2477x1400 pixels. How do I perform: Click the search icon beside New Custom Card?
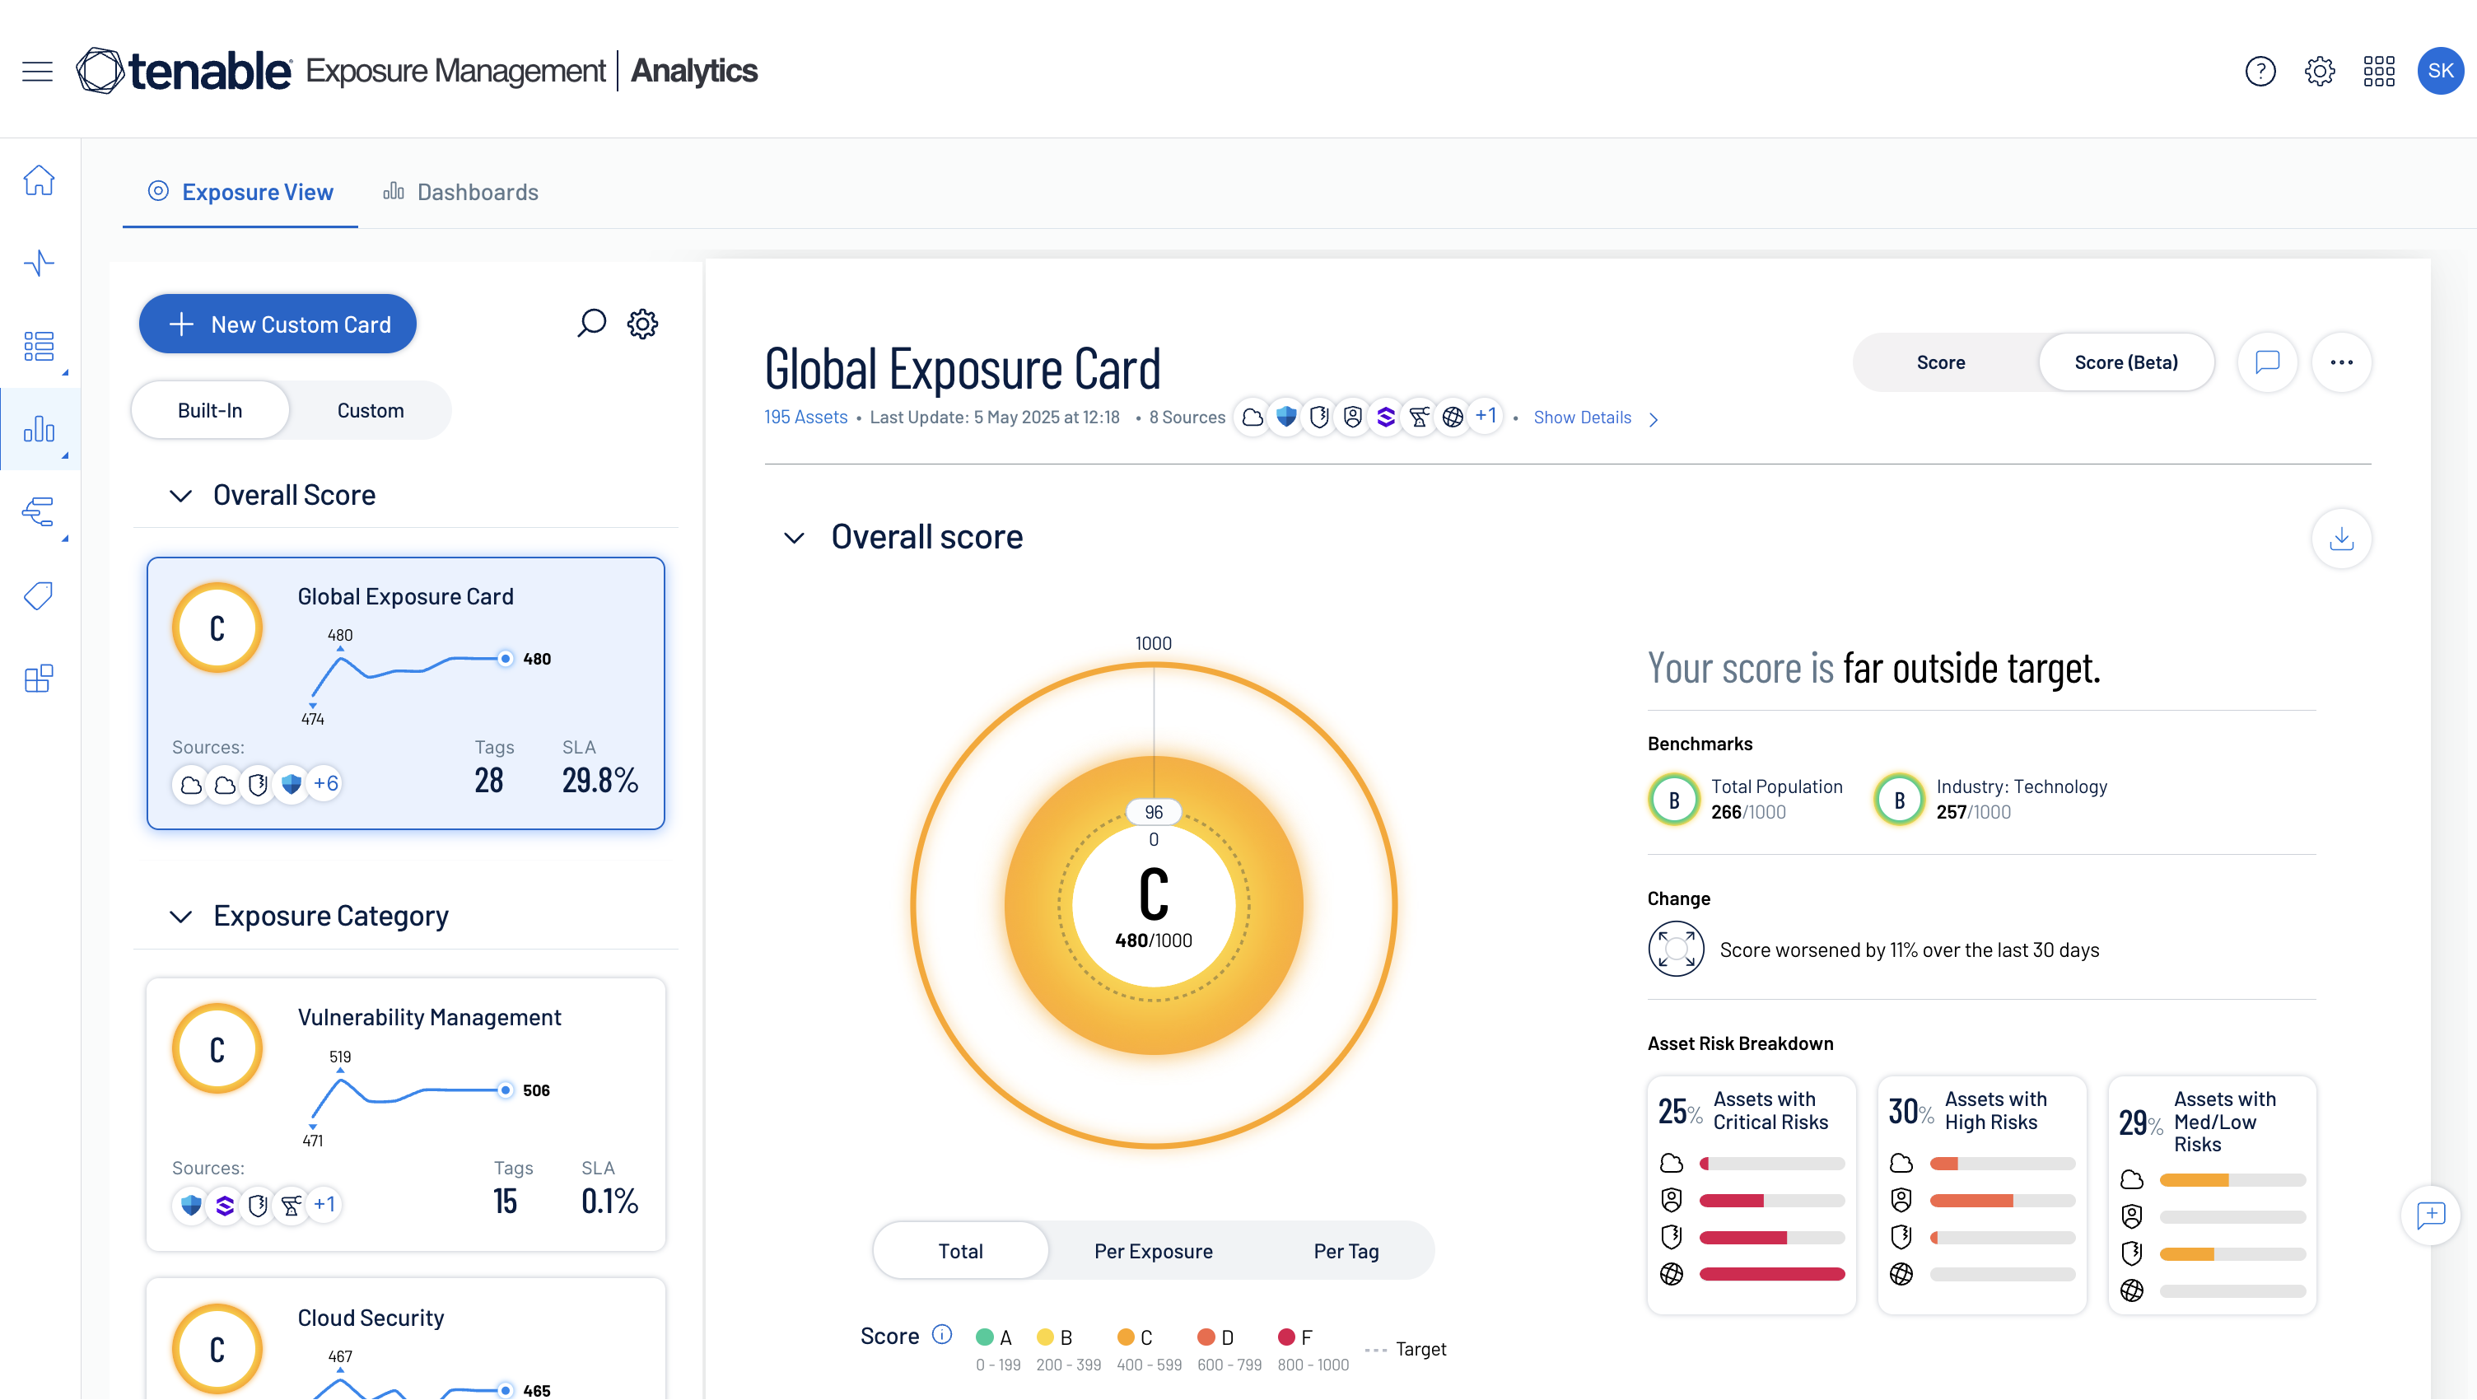591,323
